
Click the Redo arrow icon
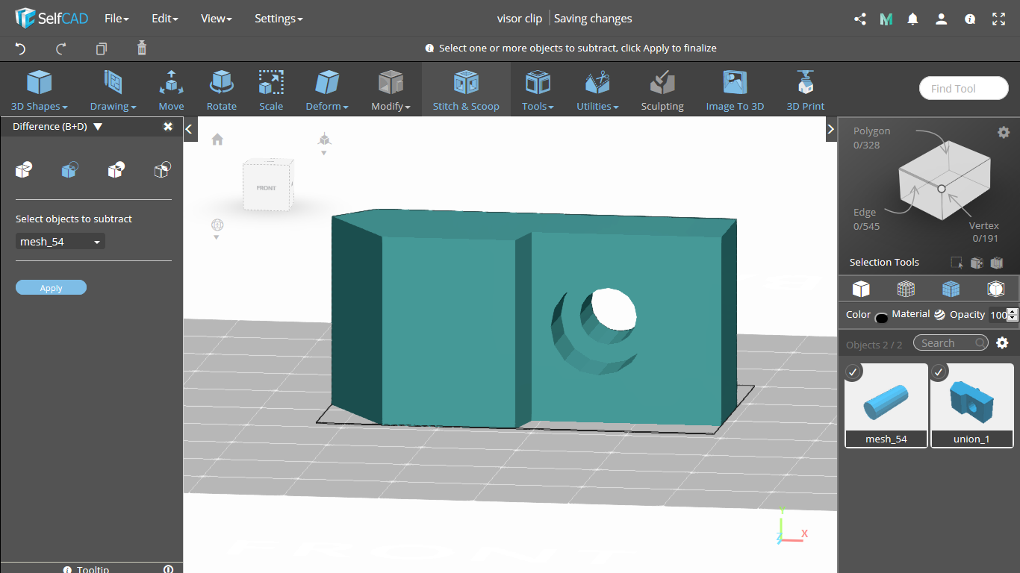pos(61,48)
